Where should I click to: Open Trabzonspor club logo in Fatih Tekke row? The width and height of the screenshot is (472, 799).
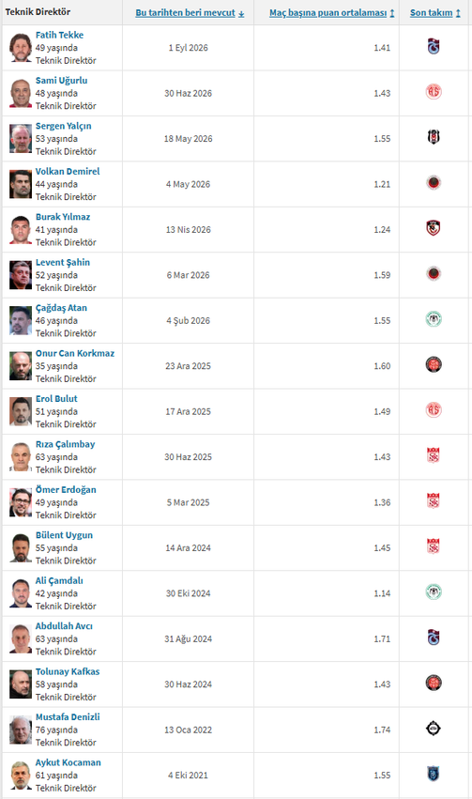[x=434, y=47]
